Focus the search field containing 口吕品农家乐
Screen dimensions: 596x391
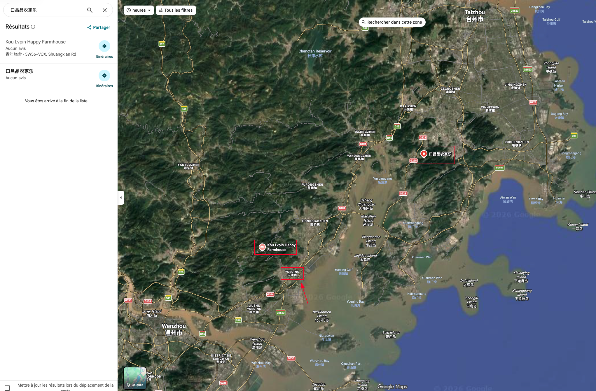(x=47, y=10)
